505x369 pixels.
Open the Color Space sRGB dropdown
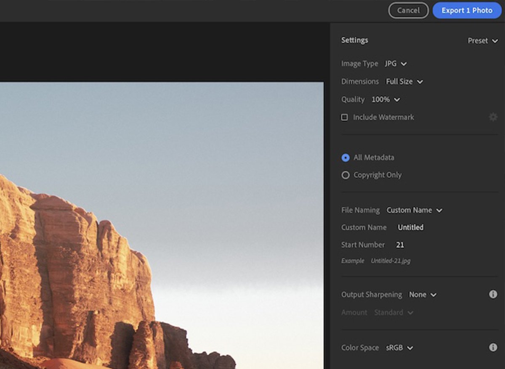(399, 348)
